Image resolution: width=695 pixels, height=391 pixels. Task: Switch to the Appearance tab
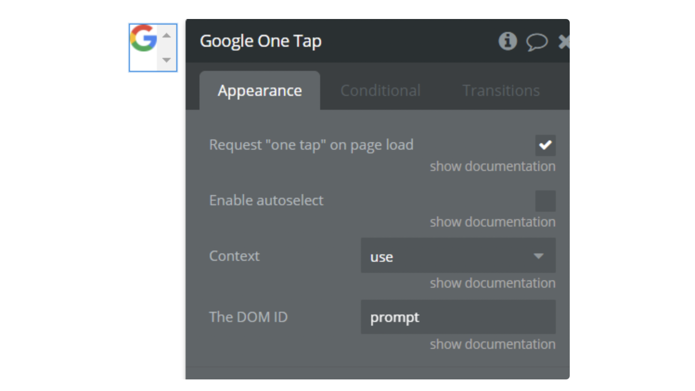pos(260,91)
